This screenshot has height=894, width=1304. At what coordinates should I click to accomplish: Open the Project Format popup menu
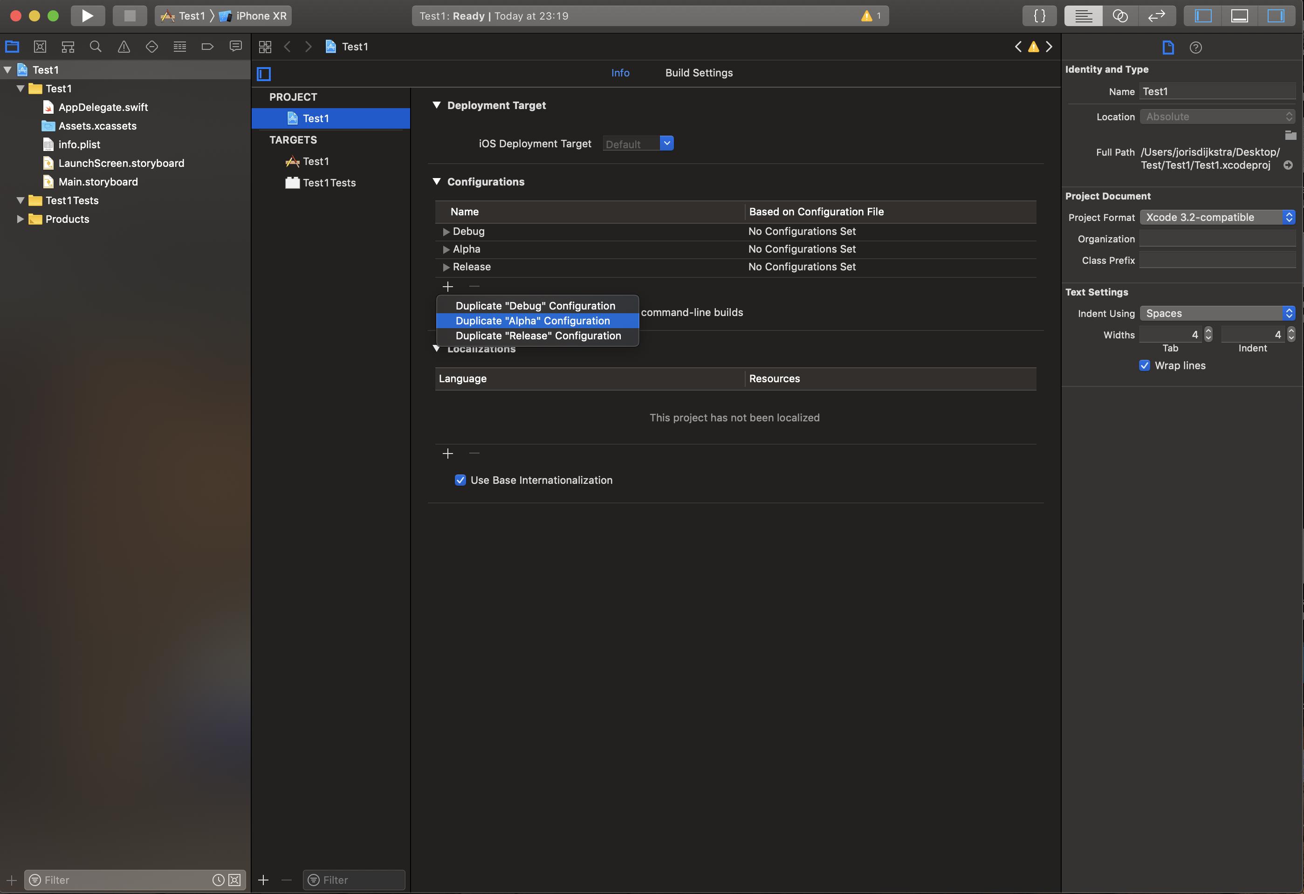[x=1216, y=217]
